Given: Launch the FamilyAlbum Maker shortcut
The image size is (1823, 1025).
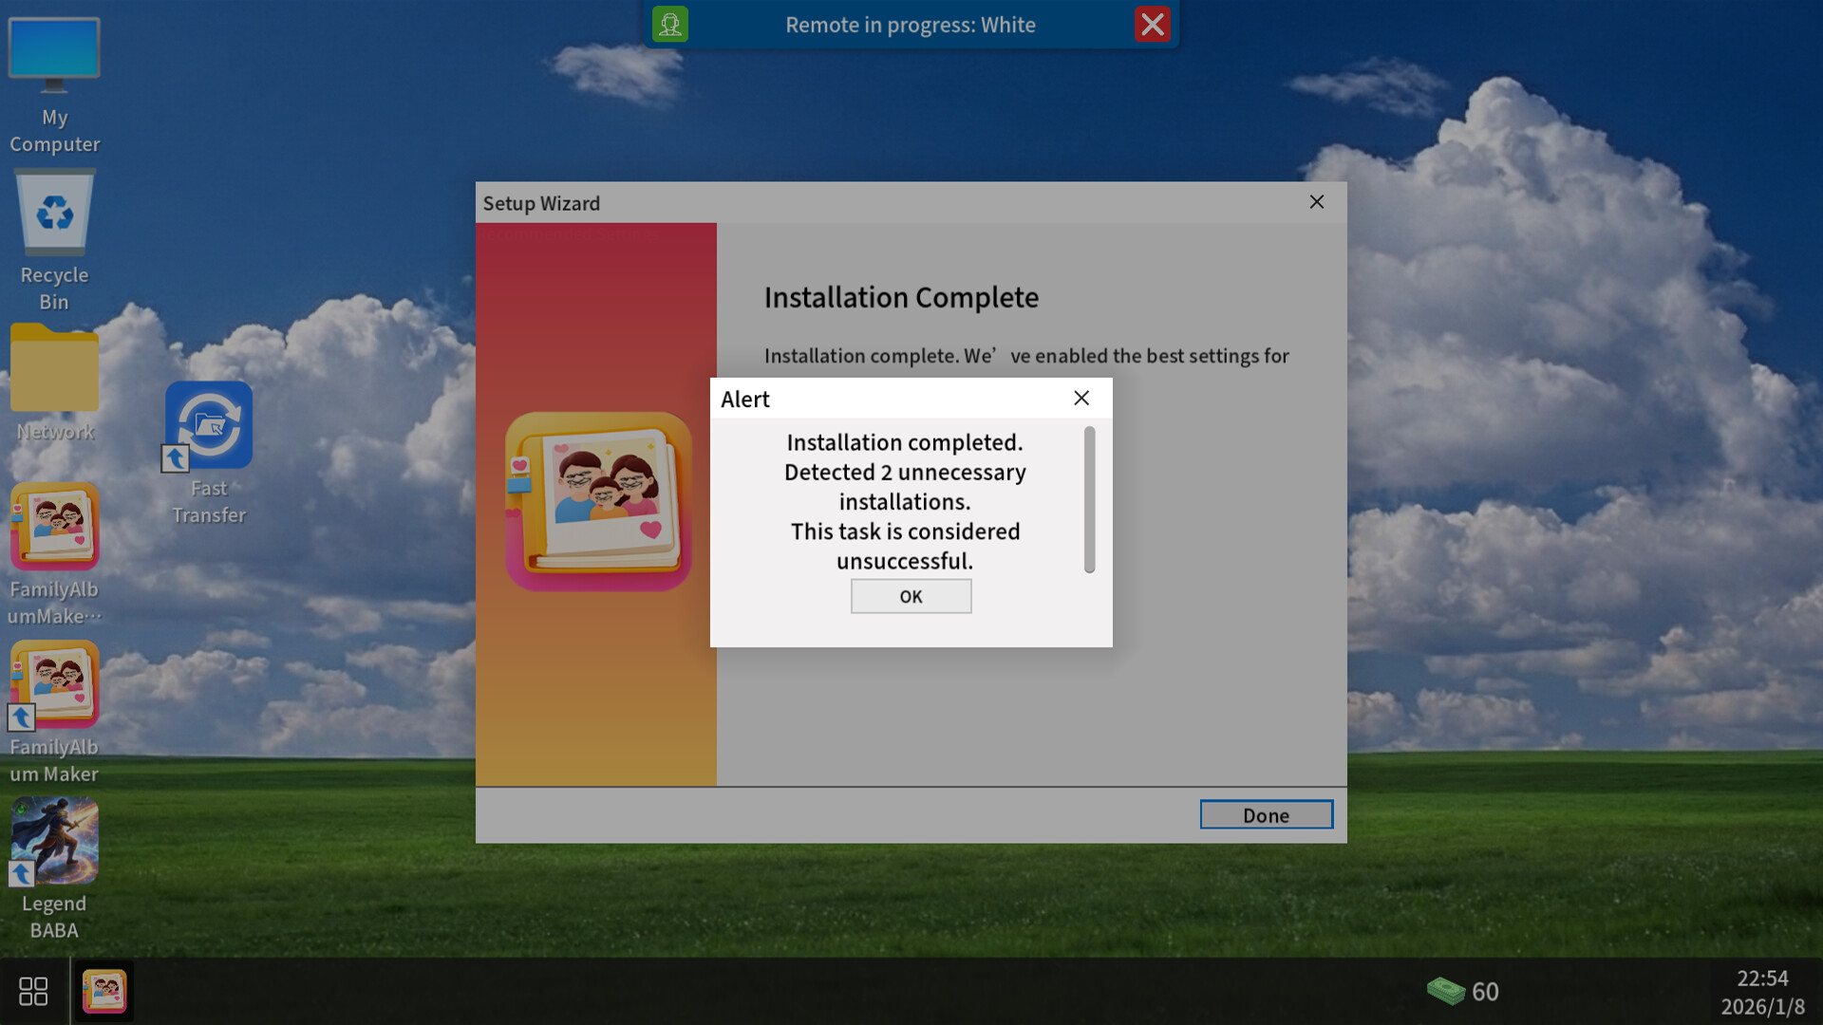Looking at the screenshot, I should (54, 683).
